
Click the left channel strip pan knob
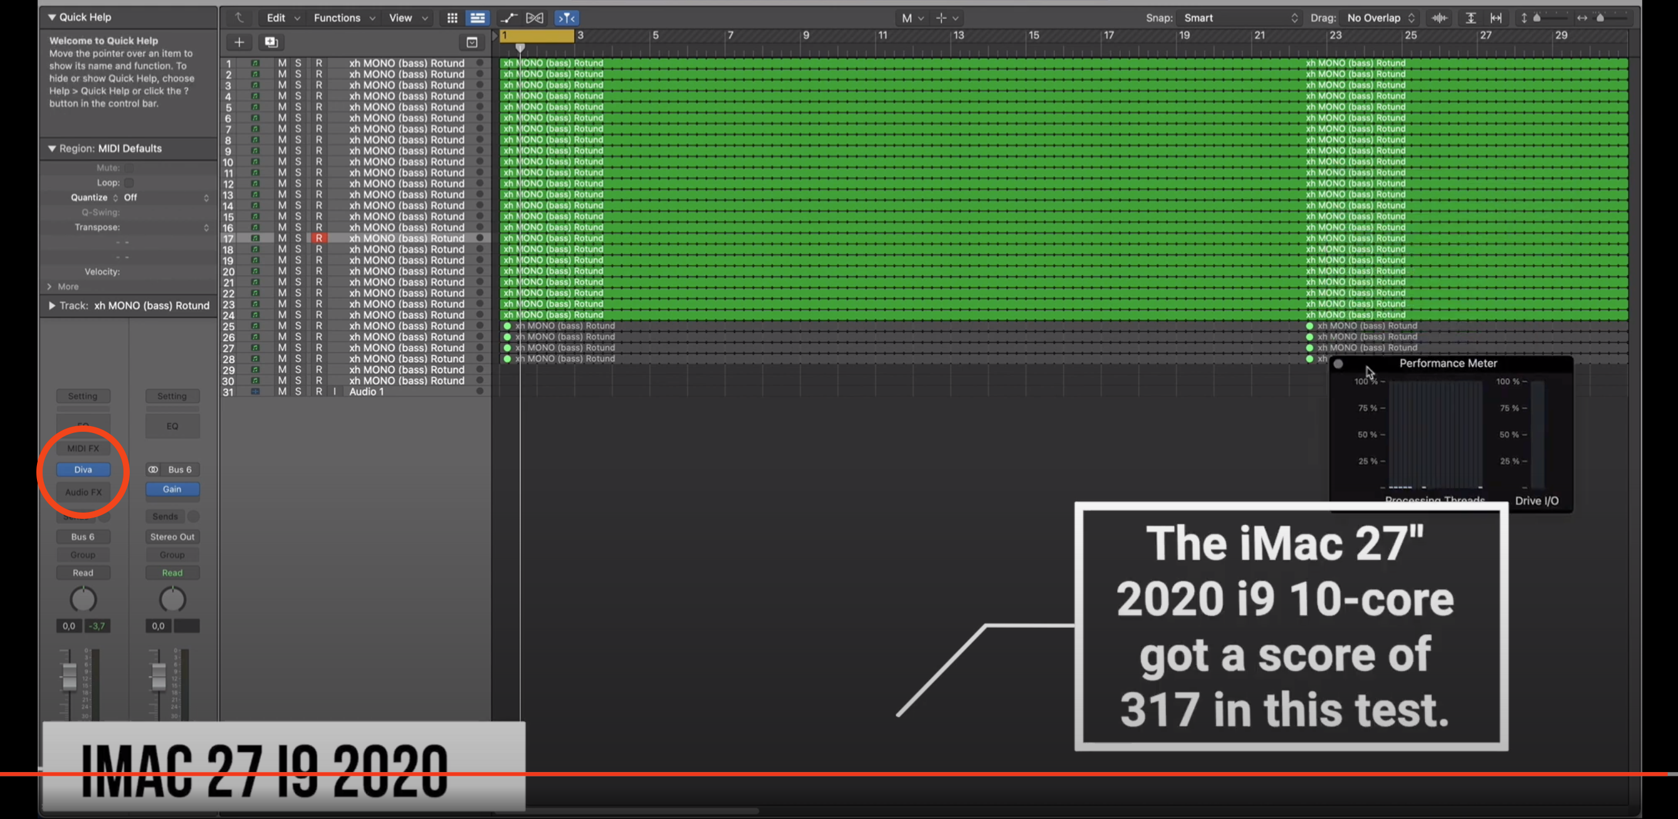83,600
